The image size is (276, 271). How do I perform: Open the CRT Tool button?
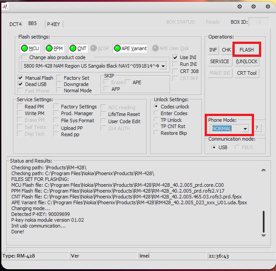(x=247, y=73)
